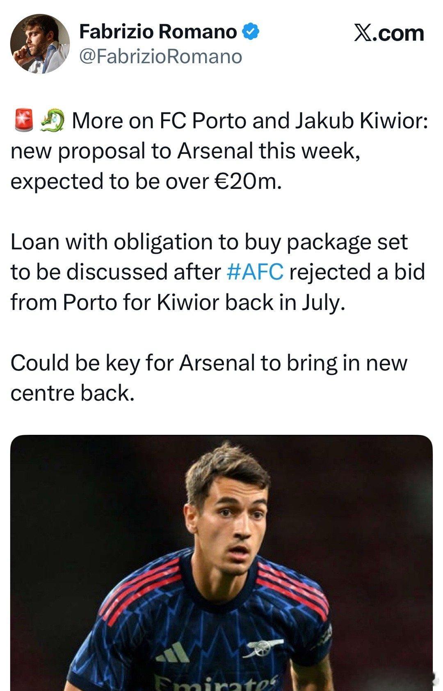Open the attached player photo
443x691 pixels.
point(221,563)
